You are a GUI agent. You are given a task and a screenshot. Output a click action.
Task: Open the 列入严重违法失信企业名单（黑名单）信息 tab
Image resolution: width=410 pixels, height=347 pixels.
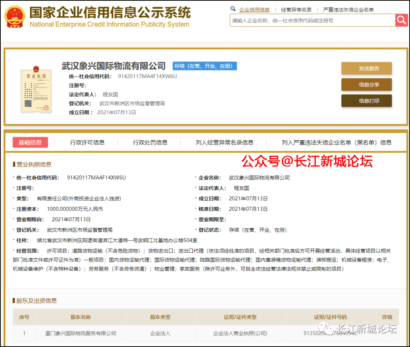click(x=336, y=142)
